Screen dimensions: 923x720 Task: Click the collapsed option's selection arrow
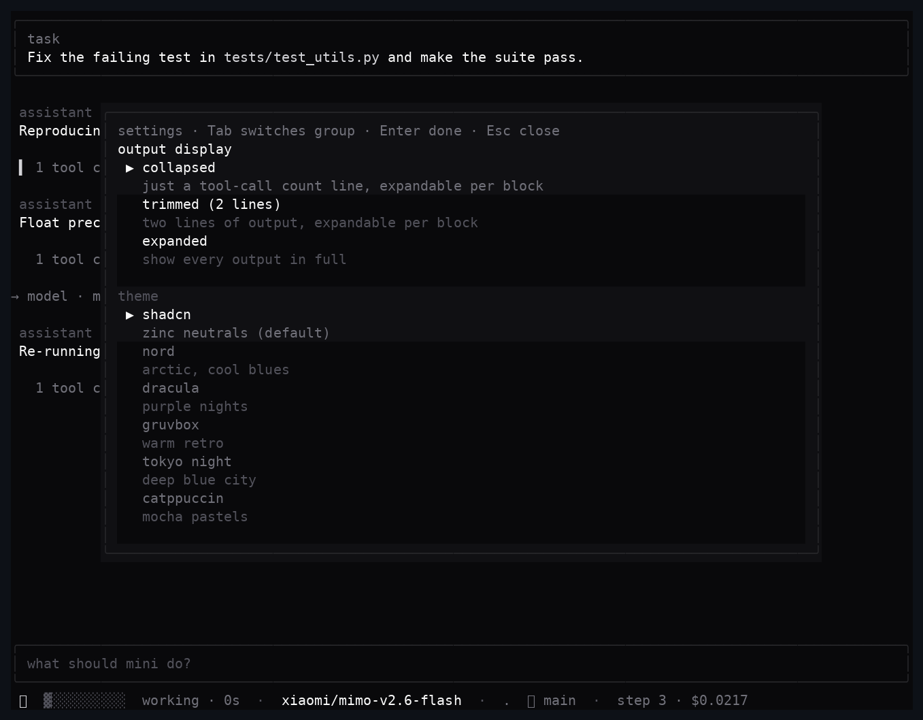[130, 168]
